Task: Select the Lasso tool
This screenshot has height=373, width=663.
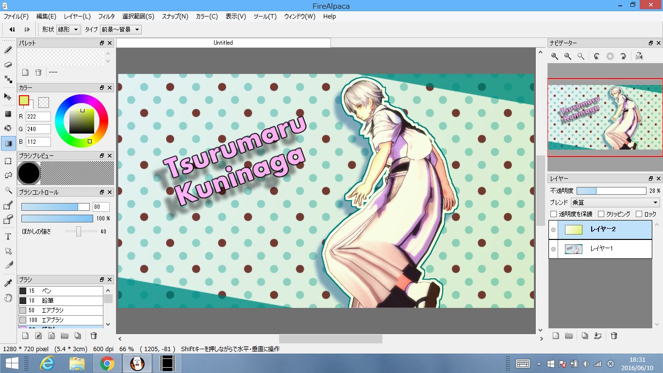Action: (x=8, y=175)
